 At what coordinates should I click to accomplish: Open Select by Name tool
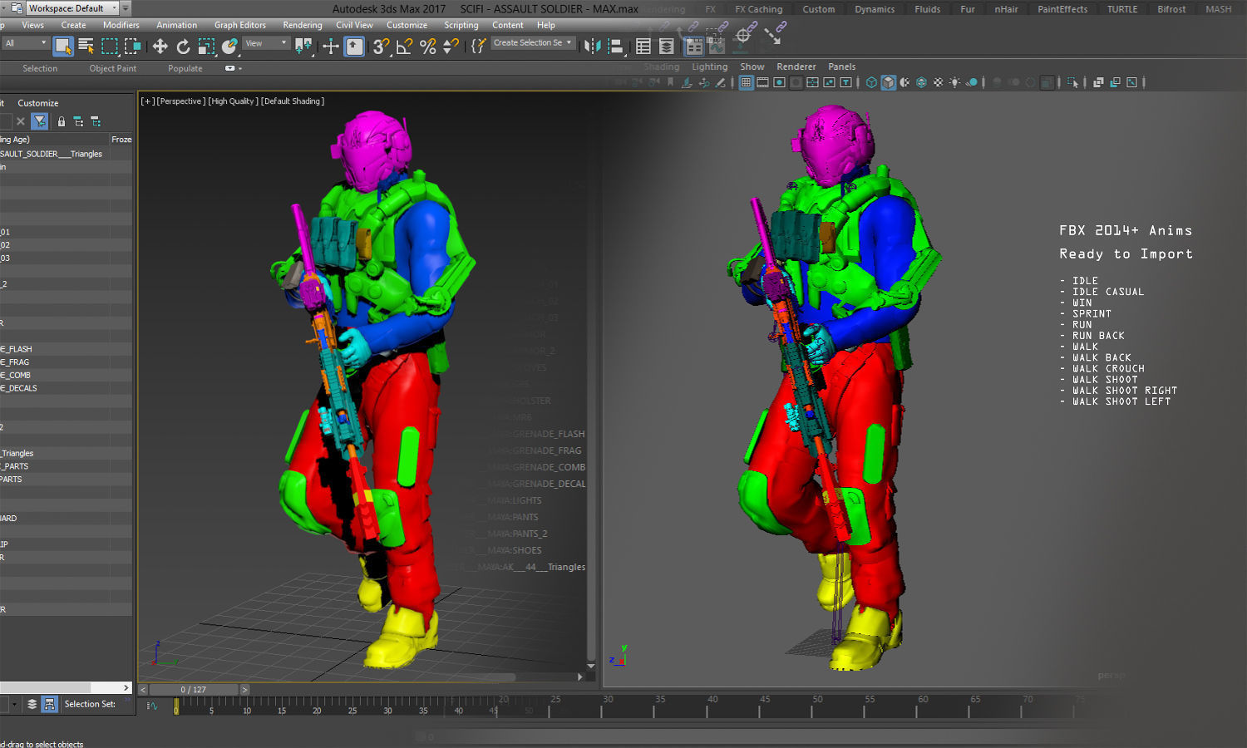(86, 47)
